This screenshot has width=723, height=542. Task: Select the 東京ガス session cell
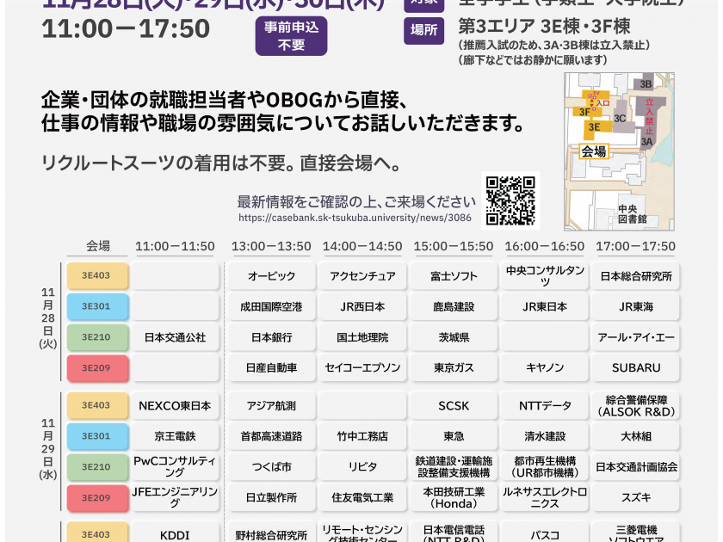pyautogui.click(x=454, y=368)
